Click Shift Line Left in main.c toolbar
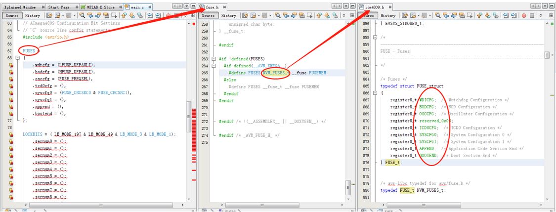The width and height of the screenshot is (556, 212). 150,16
